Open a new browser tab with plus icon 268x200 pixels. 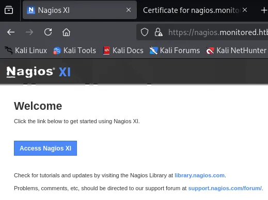tap(264, 10)
